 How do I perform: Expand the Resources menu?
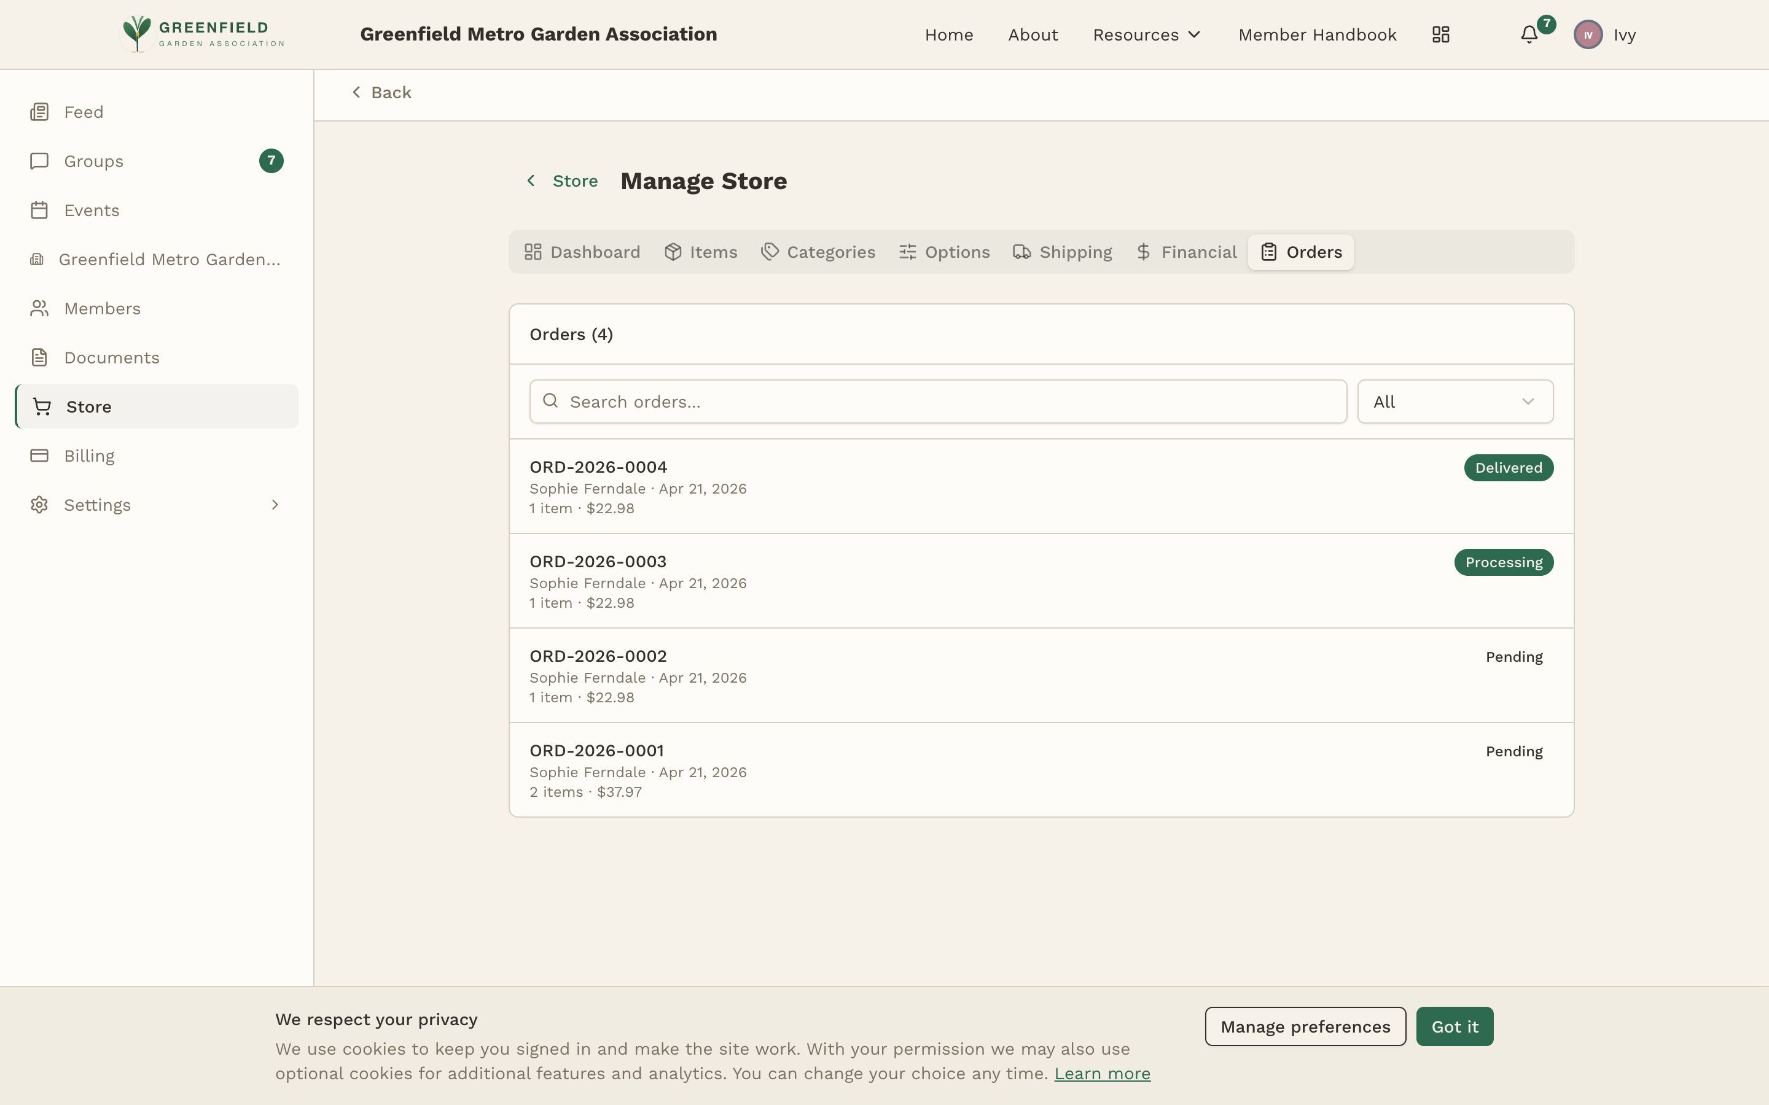1146,34
